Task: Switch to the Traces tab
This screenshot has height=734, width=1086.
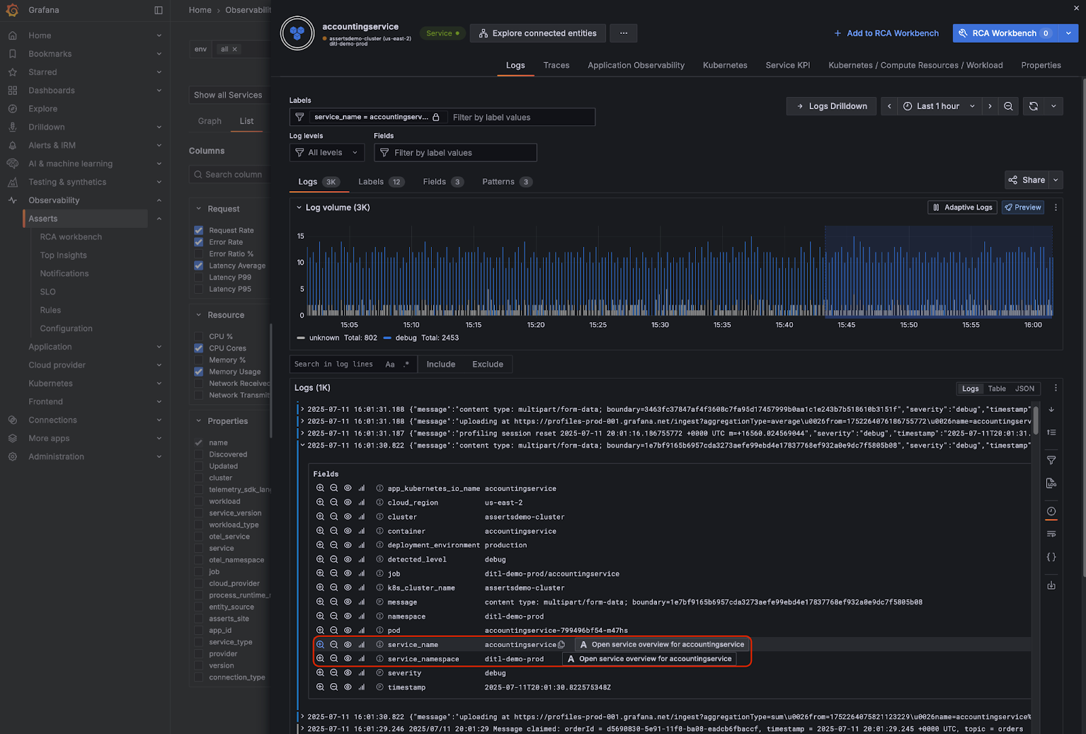Action: pos(556,65)
